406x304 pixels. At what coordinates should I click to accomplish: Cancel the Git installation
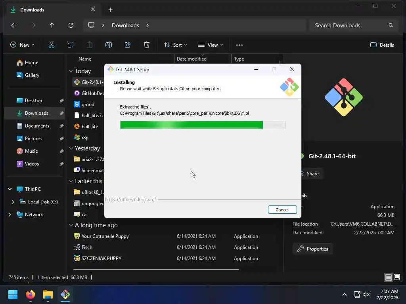pyautogui.click(x=282, y=210)
